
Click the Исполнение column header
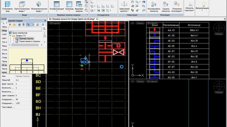(x=194, y=25)
